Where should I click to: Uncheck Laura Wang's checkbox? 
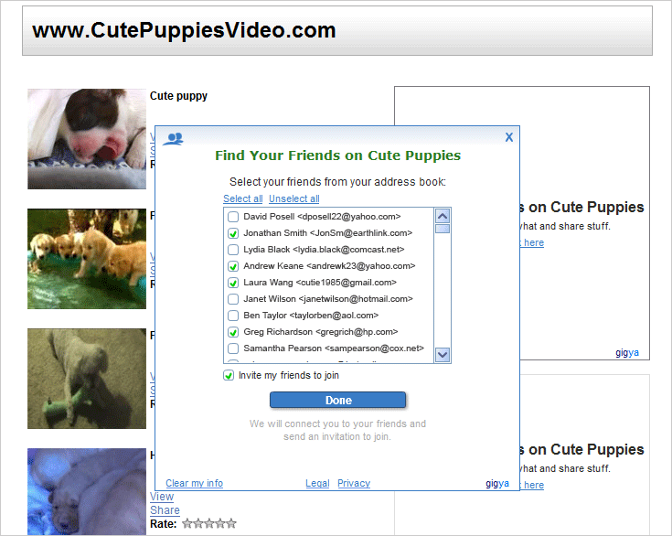click(x=233, y=283)
